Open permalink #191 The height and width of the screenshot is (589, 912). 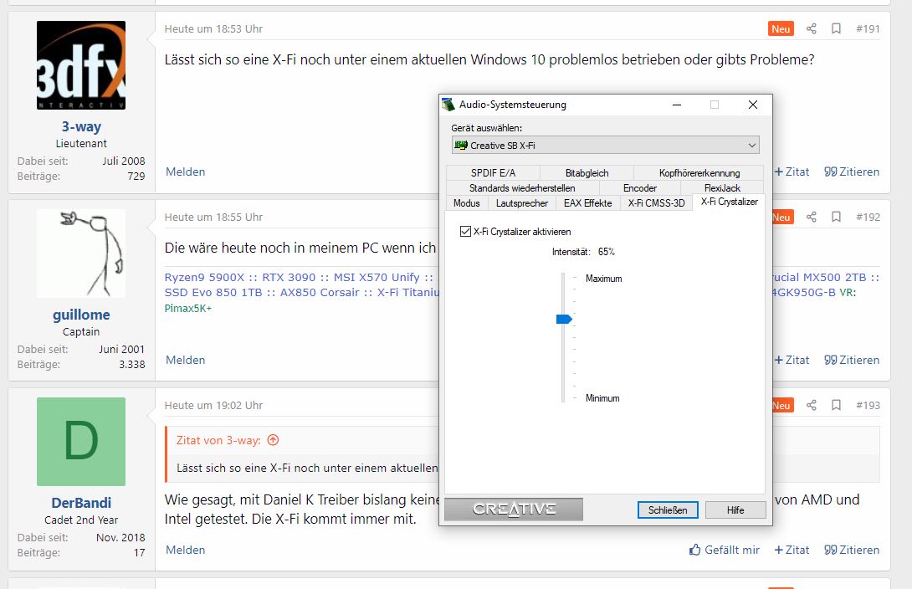click(x=868, y=28)
